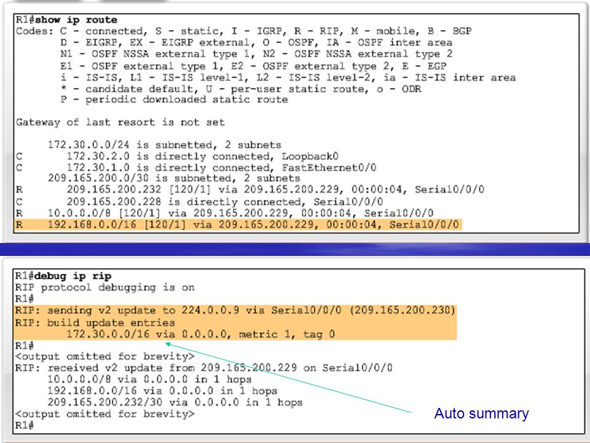The width and height of the screenshot is (590, 443).
Task: Select 'RIP protocol debugging is on' line
Action: pos(105,287)
